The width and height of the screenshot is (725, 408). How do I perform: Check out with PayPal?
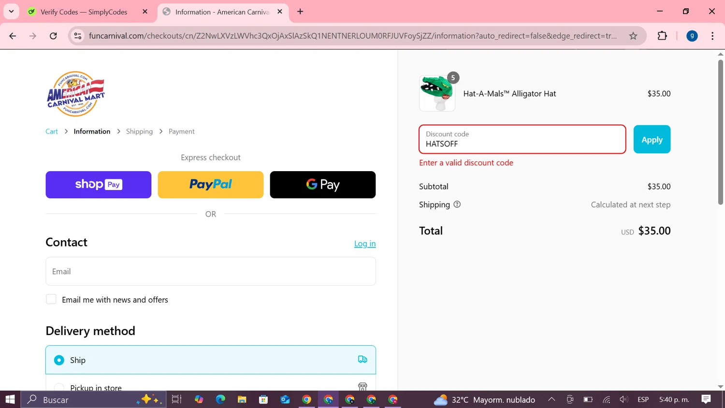tap(211, 185)
